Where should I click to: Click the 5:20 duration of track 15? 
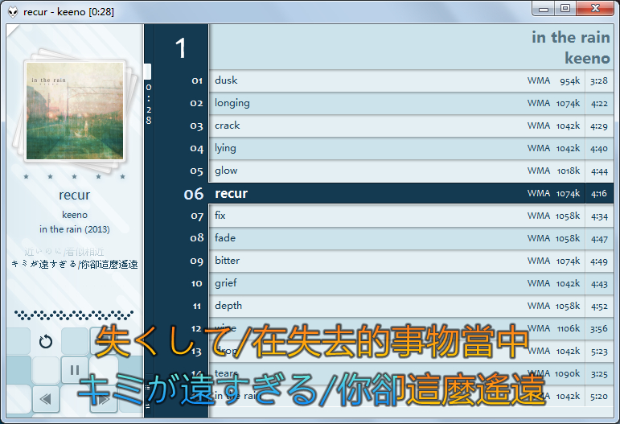599,397
